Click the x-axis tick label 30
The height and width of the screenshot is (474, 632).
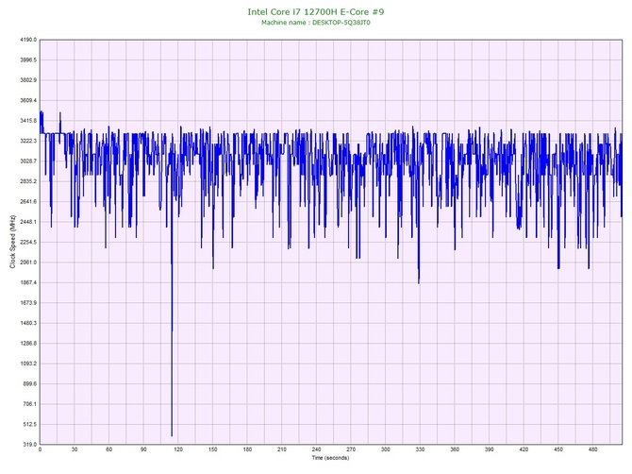[x=75, y=449]
